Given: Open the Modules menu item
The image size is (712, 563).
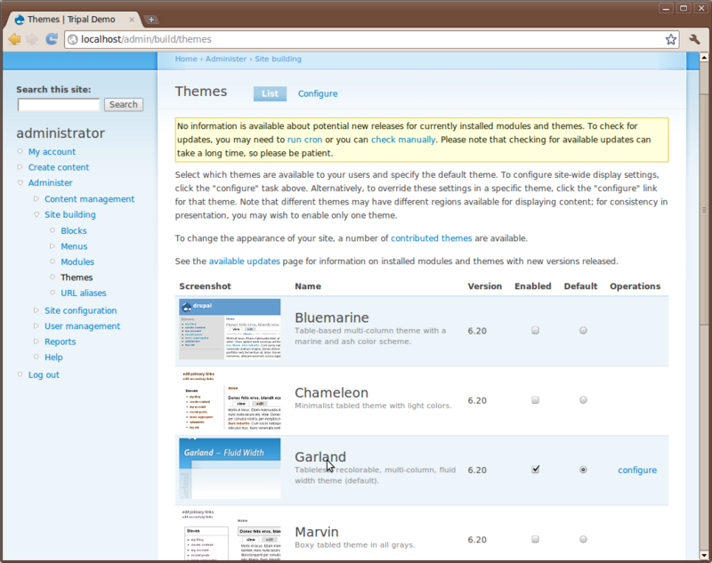Looking at the screenshot, I should [x=77, y=261].
